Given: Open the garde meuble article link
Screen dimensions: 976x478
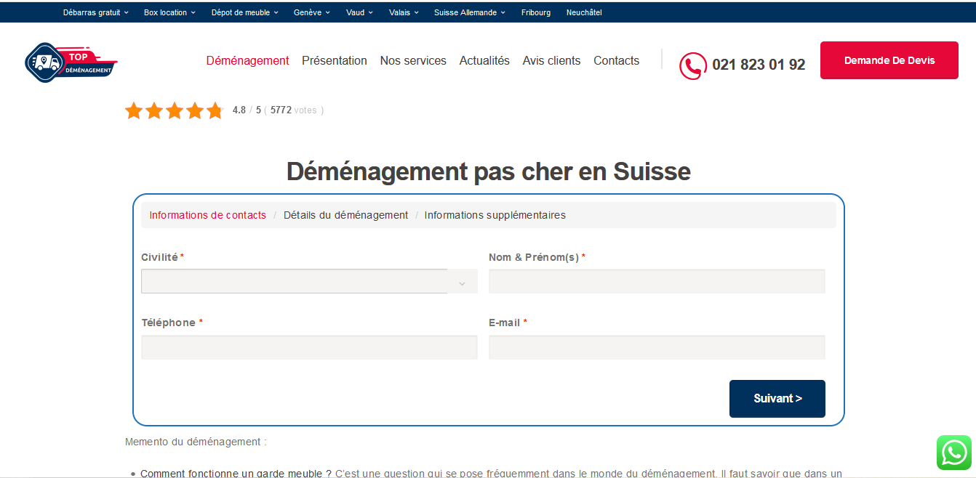Looking at the screenshot, I should [233, 473].
